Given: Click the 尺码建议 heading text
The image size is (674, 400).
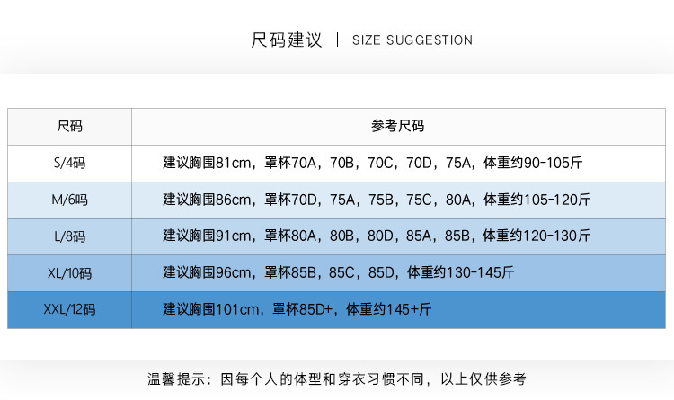Looking at the screenshot, I should [286, 40].
